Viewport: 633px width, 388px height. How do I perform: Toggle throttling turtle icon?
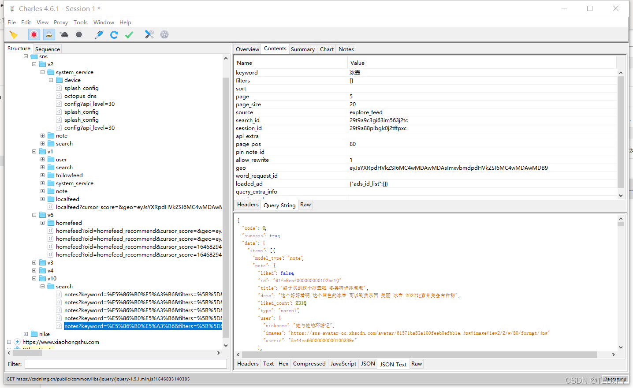coord(64,34)
